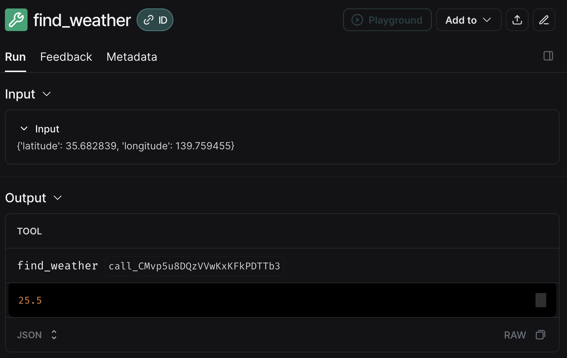Click the share upload icon
567x358 pixels.
click(517, 20)
